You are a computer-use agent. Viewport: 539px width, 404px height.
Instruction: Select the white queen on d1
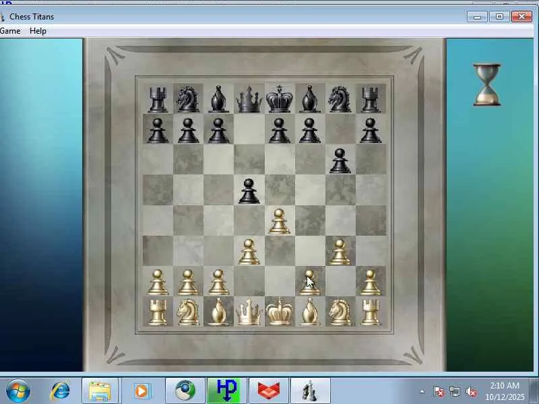click(x=249, y=312)
